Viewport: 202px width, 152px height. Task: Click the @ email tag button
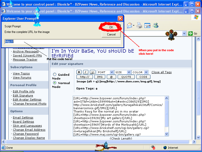click(x=111, y=77)
